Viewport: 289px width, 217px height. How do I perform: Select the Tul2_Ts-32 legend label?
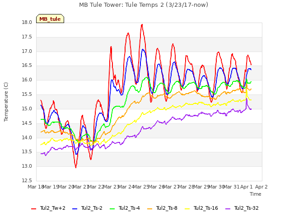coord(247,208)
